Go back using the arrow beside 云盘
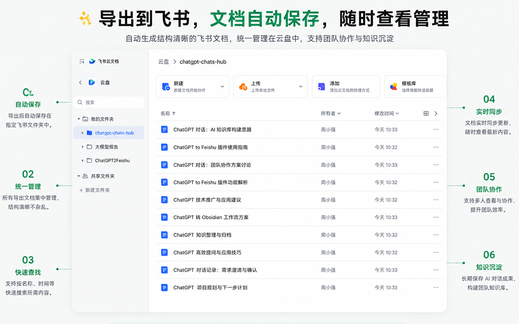The height and width of the screenshot is (324, 519). pyautogui.click(x=80, y=82)
